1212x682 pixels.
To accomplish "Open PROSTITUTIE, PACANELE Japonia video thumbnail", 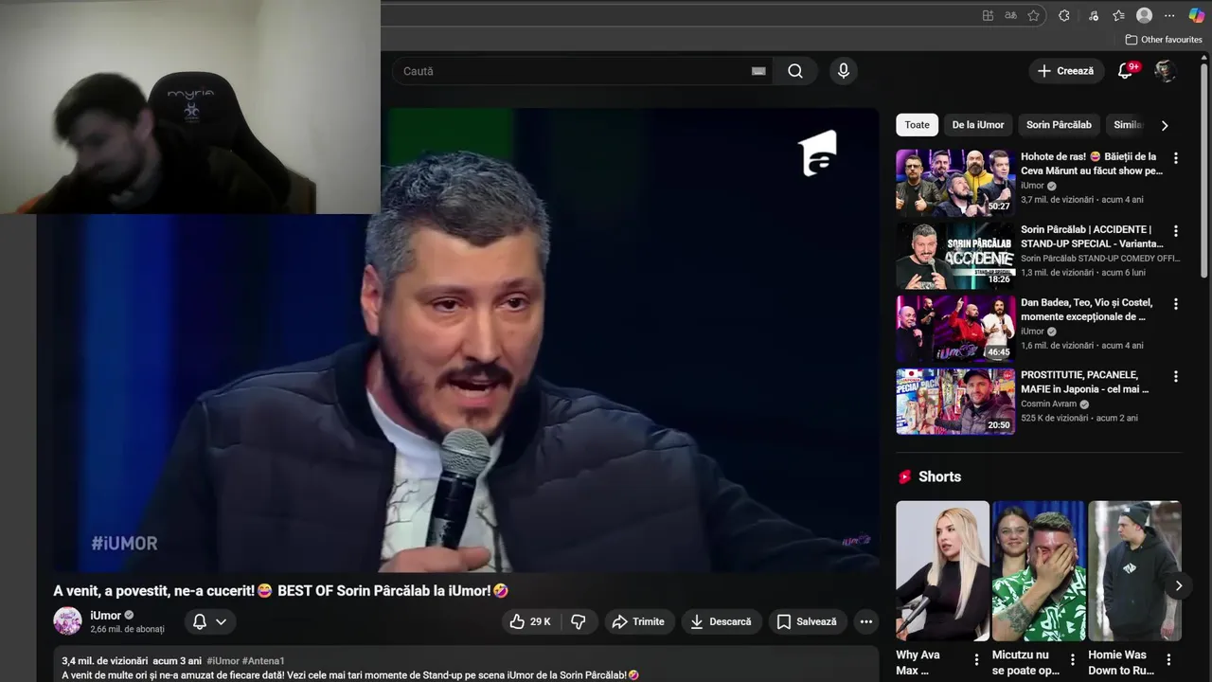I will pyautogui.click(x=955, y=402).
